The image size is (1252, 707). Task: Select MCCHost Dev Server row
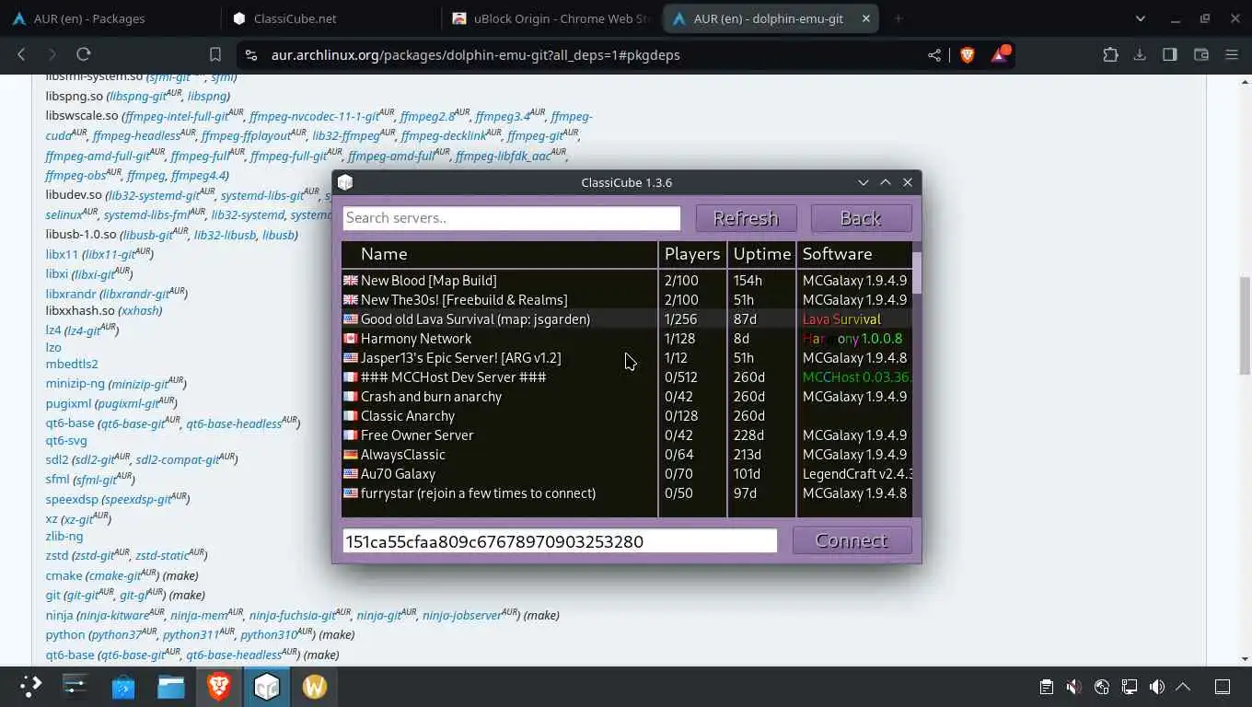click(626, 377)
